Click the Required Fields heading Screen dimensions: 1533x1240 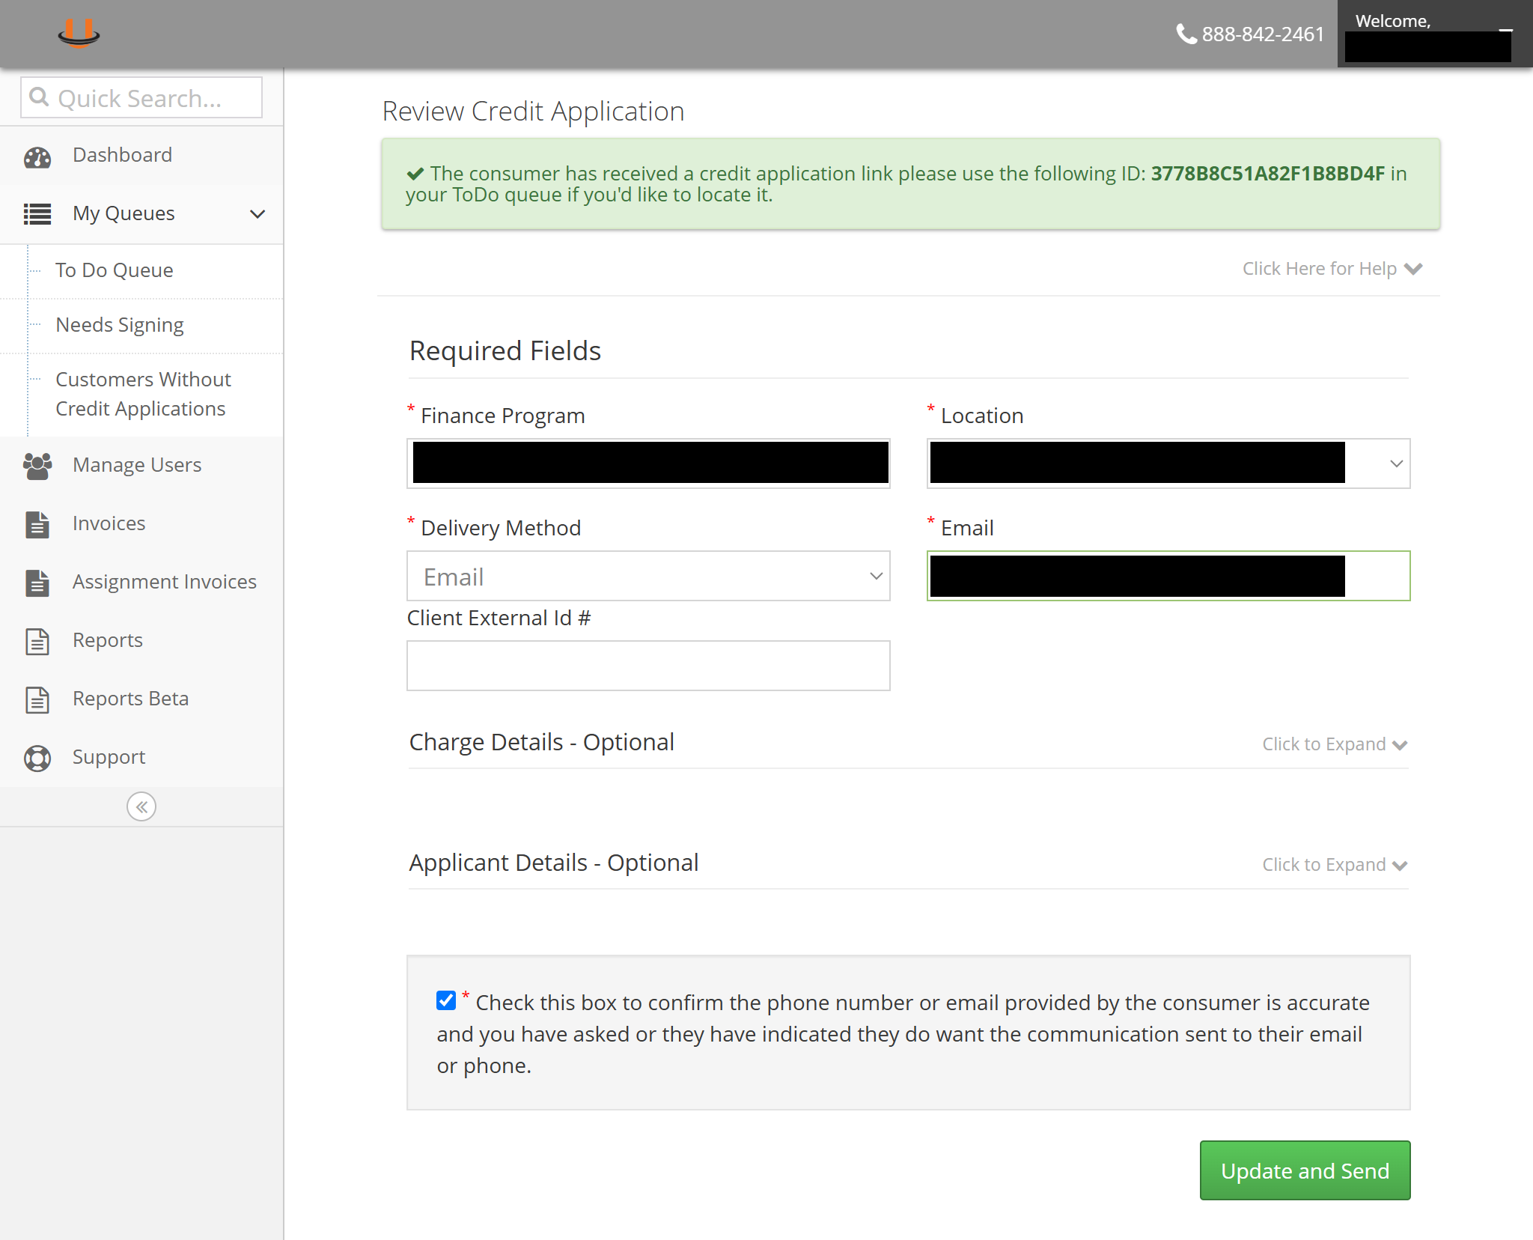(x=505, y=350)
